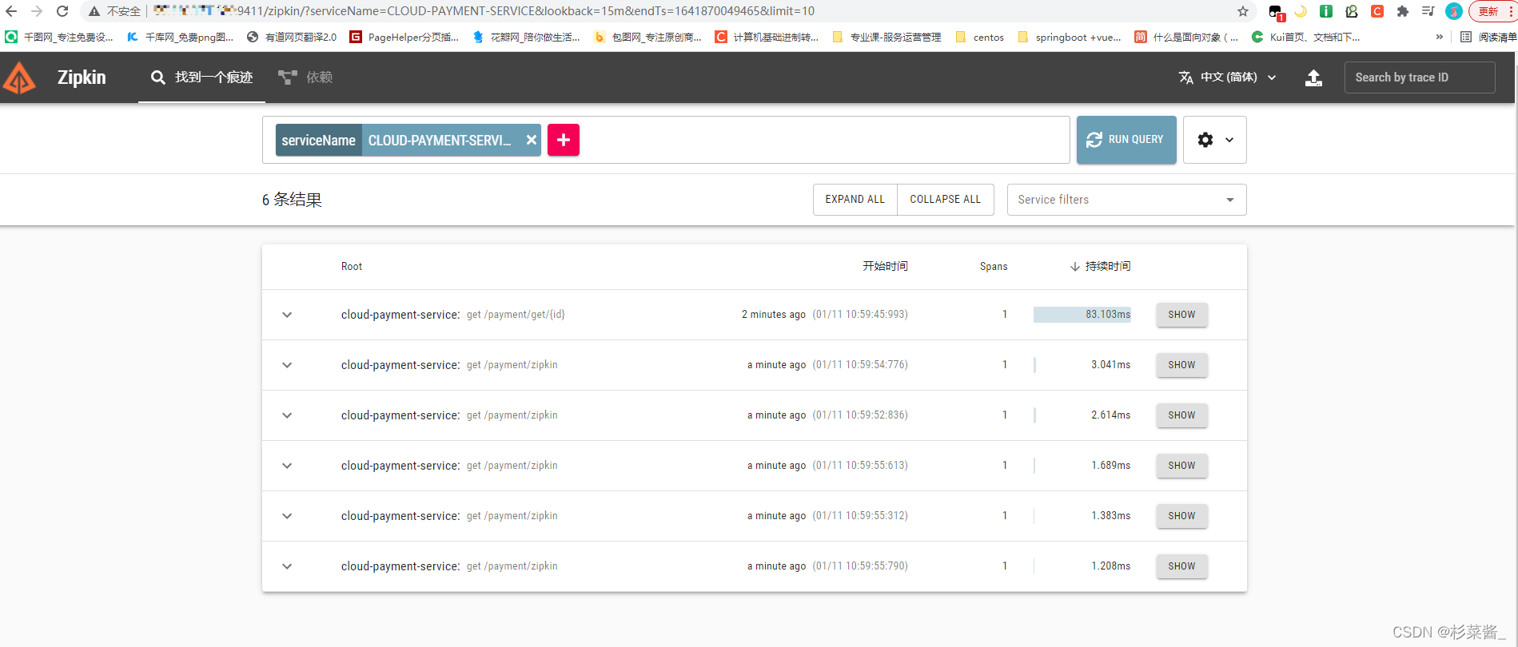Image resolution: width=1518 pixels, height=647 pixels.
Task: Show the 1.689ms trace
Action: pos(1181,466)
